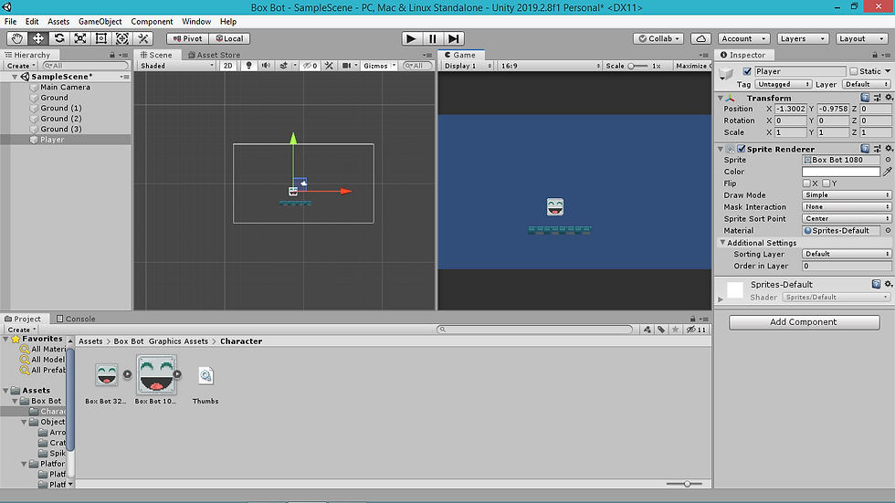Select the Transform tool in toolbar

[122, 38]
